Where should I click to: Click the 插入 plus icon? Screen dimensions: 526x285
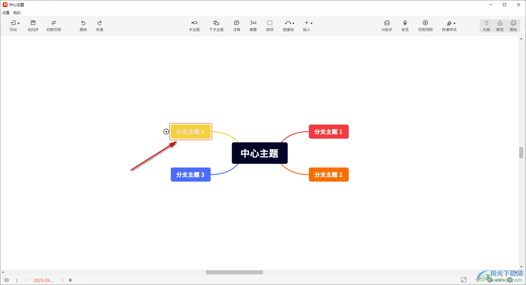click(306, 23)
